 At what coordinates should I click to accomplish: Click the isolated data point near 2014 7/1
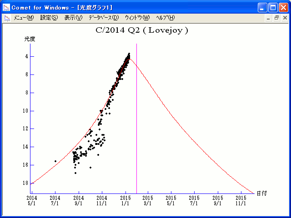[55, 161]
